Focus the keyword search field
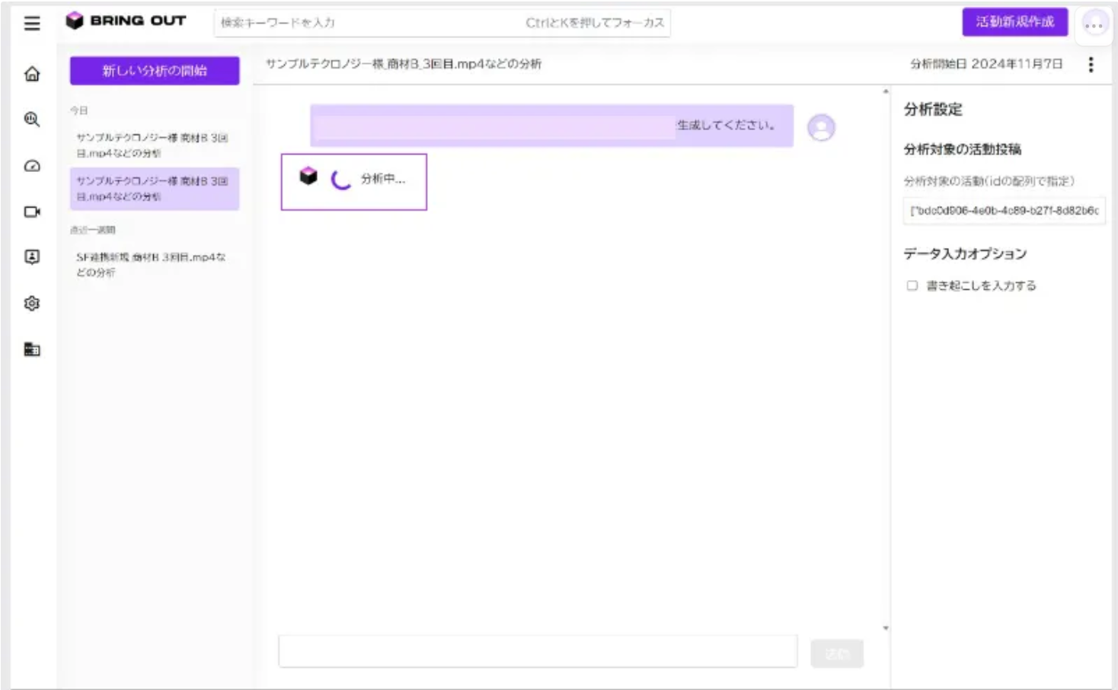This screenshot has width=1118, height=690. point(442,23)
